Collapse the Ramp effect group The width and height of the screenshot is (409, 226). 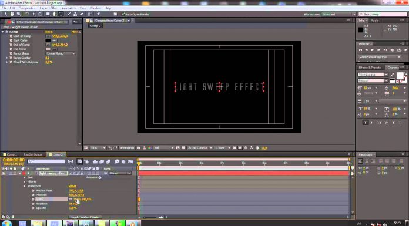coord(3,32)
